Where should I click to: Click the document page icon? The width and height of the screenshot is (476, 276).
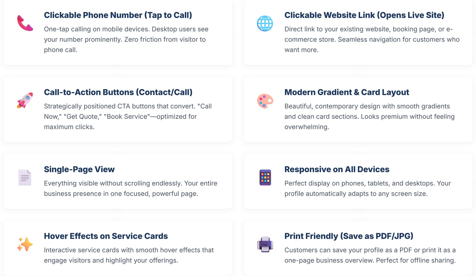click(25, 177)
